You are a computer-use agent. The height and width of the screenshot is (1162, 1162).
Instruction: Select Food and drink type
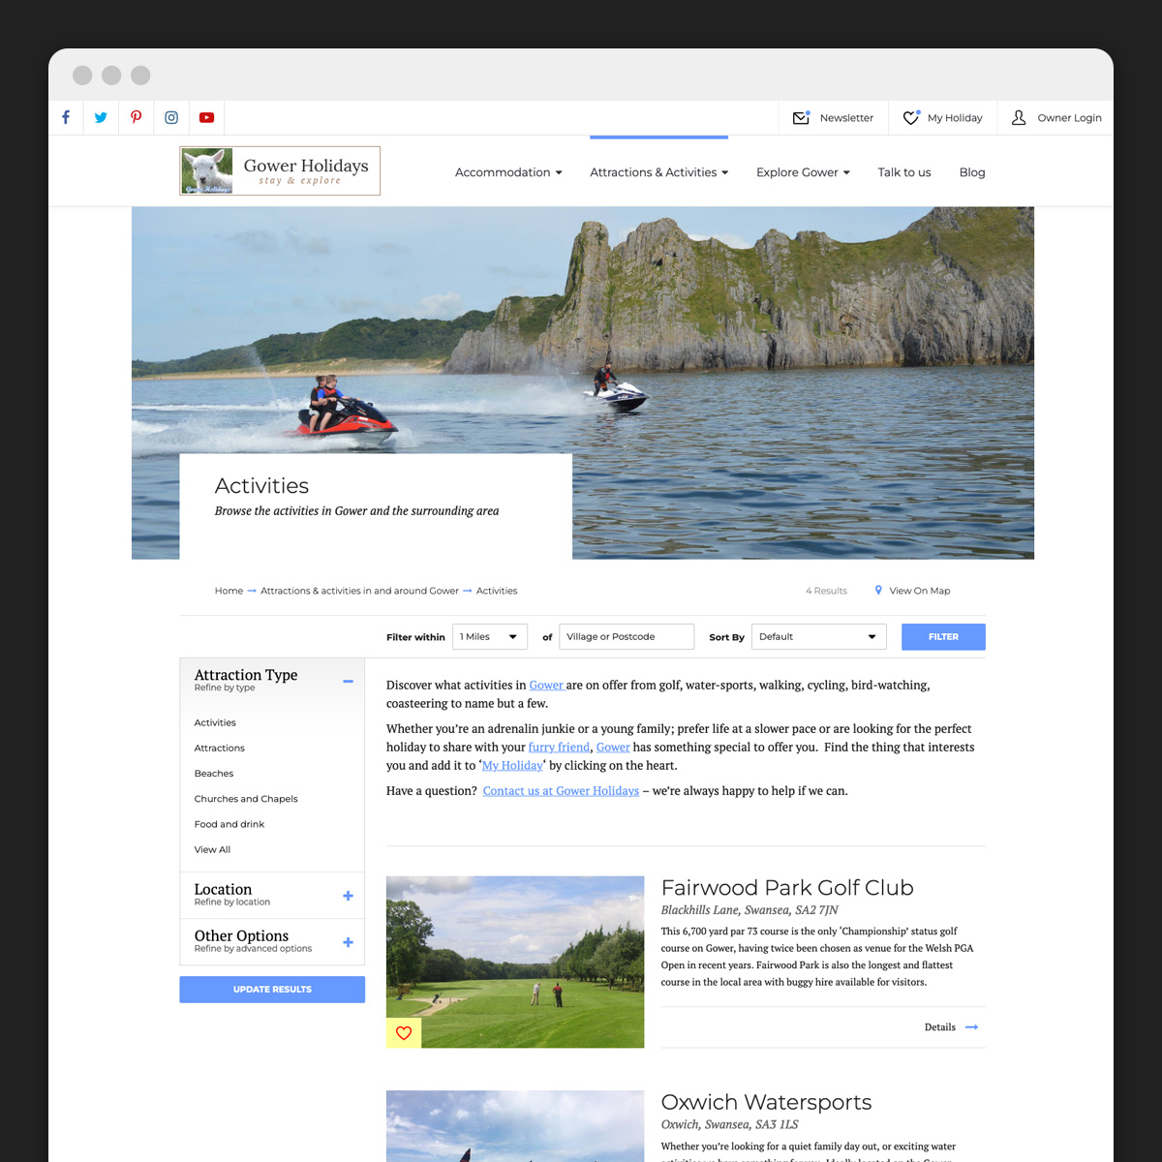tap(229, 824)
